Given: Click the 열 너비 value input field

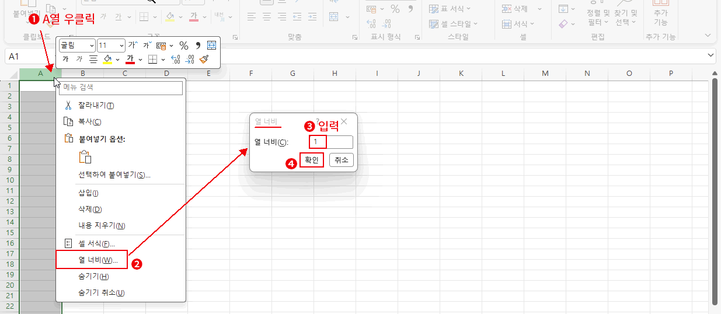Looking at the screenshot, I should pyautogui.click(x=331, y=142).
